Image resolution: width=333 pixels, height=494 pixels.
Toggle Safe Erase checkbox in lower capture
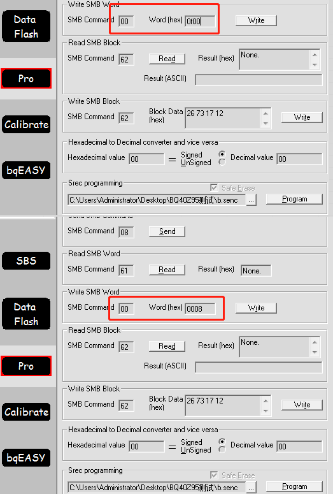[x=214, y=475]
